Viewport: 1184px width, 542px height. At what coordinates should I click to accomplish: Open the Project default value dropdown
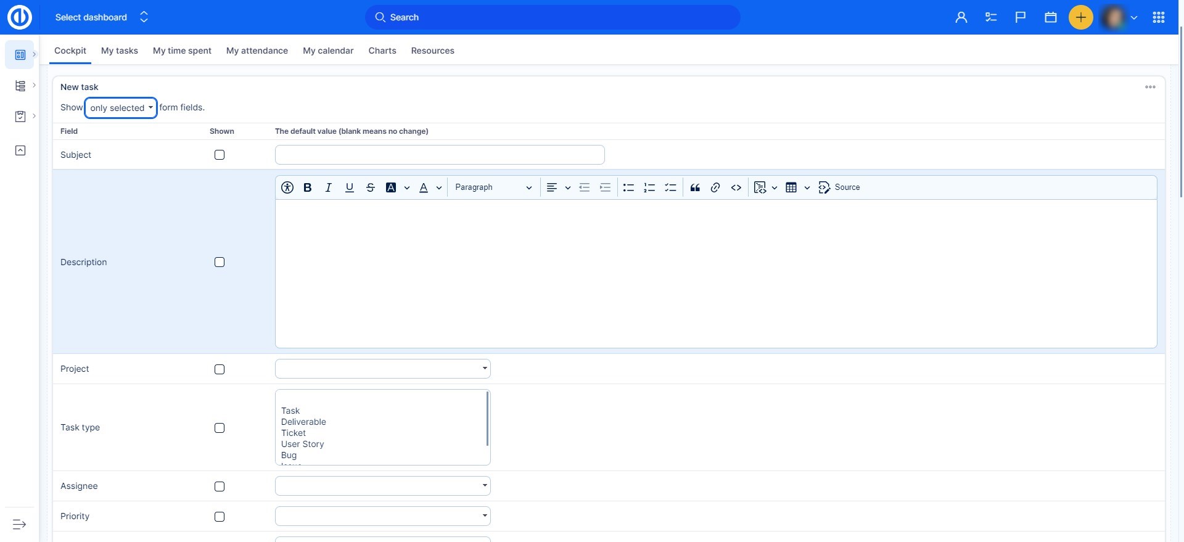[382, 369]
